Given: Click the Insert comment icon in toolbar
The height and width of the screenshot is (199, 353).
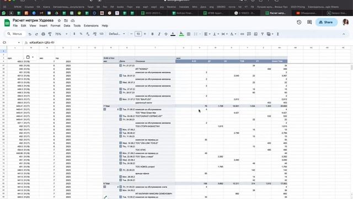Looking at the screenshot, I should [249, 34].
